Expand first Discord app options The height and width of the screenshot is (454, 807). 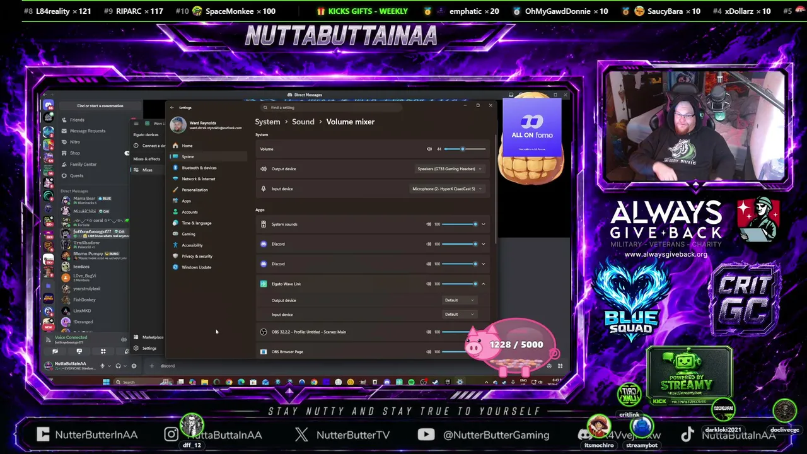coord(484,244)
